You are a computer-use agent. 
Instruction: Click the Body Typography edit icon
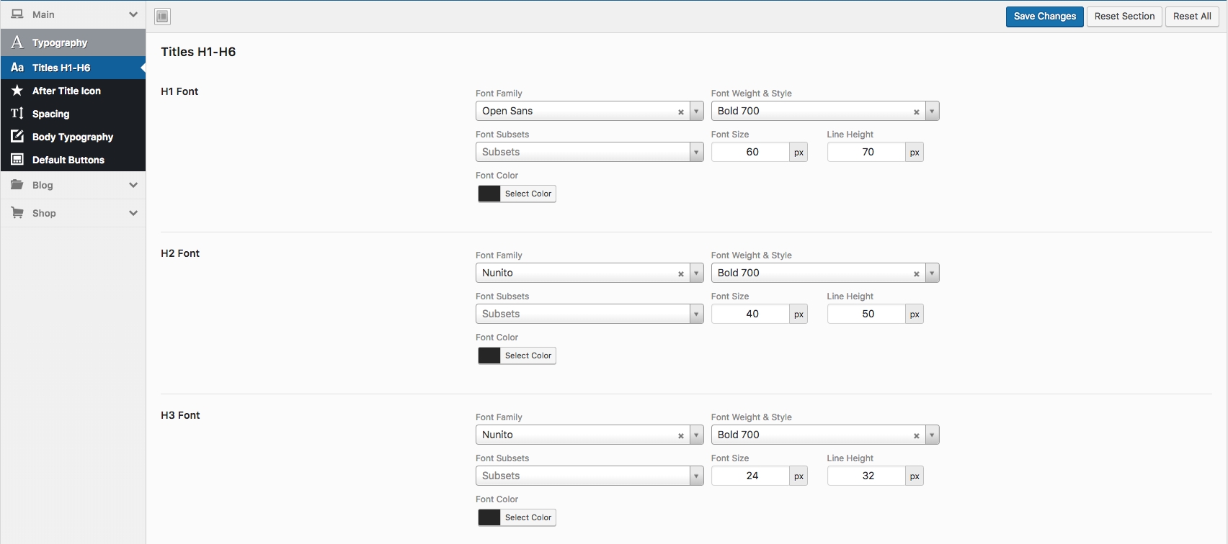point(17,137)
